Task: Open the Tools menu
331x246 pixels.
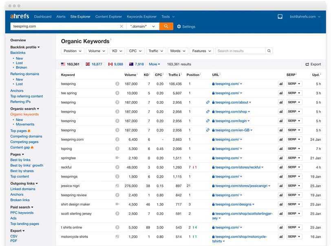Action: (168, 16)
